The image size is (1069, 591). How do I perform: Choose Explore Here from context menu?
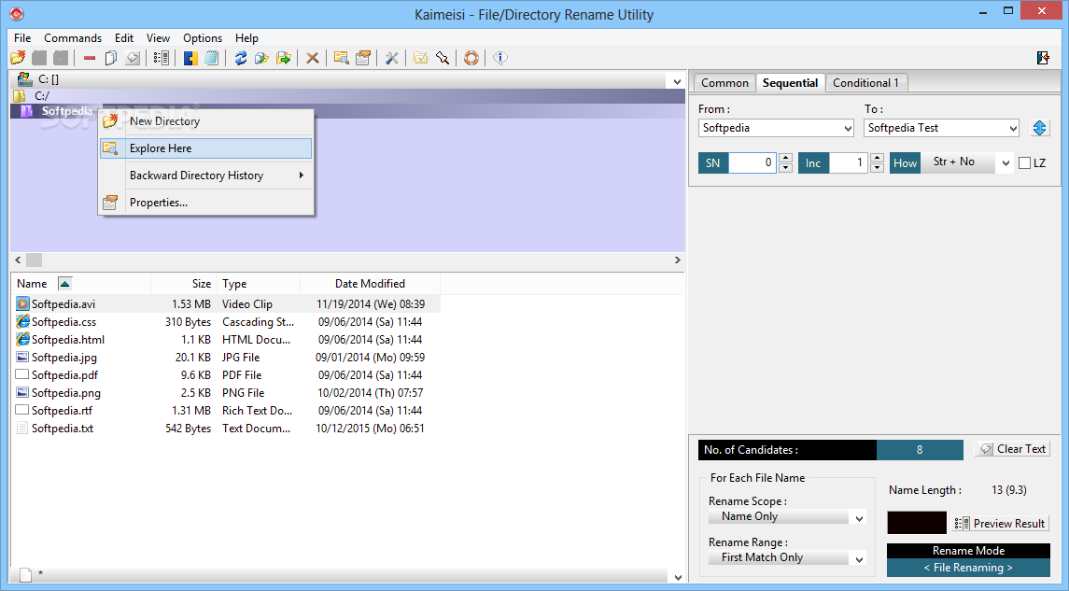coord(206,148)
